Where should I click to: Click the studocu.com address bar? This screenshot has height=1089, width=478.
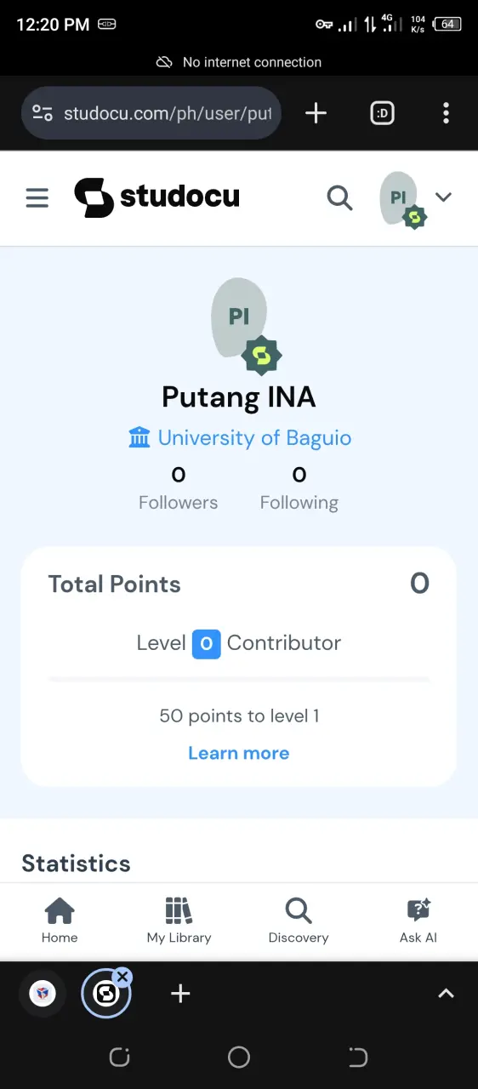(x=151, y=113)
